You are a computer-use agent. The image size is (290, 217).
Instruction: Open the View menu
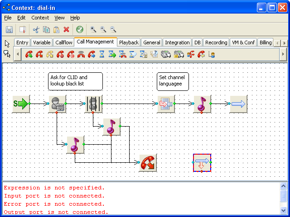[59, 18]
